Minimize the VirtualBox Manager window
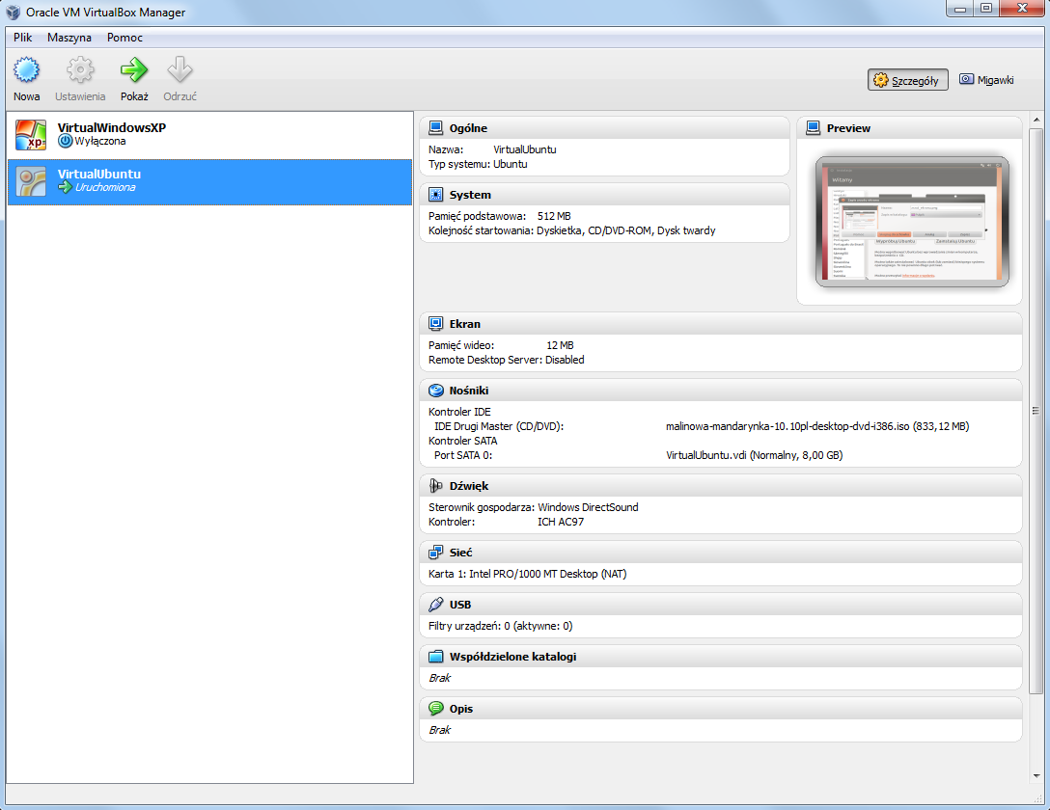 960,8
